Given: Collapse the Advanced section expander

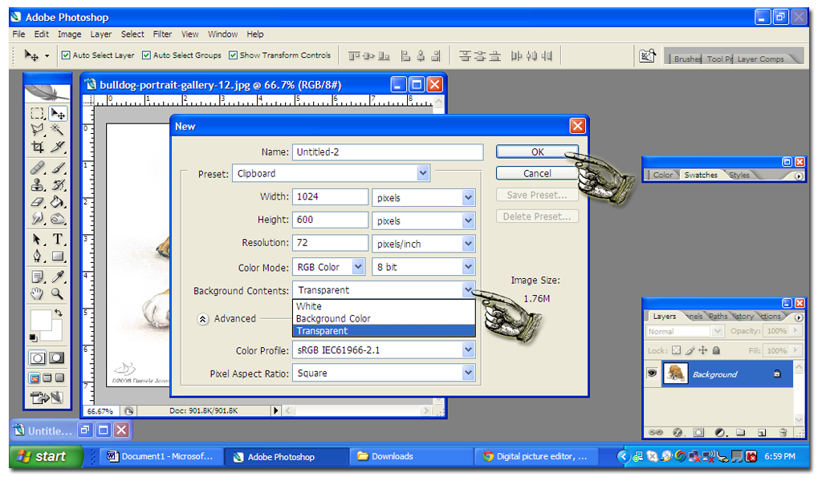Looking at the screenshot, I should pyautogui.click(x=203, y=319).
